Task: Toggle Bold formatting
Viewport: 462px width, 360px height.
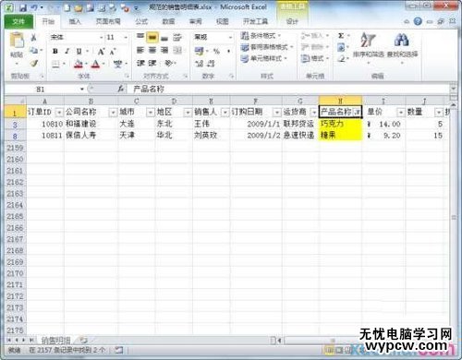Action: click(55, 51)
